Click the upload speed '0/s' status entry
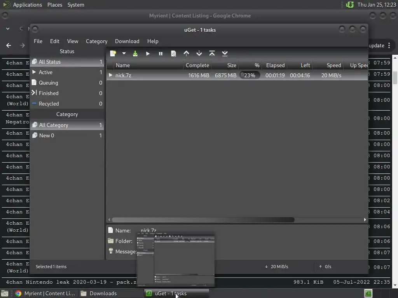Screen dimensions: 398x298 [x=325, y=267]
